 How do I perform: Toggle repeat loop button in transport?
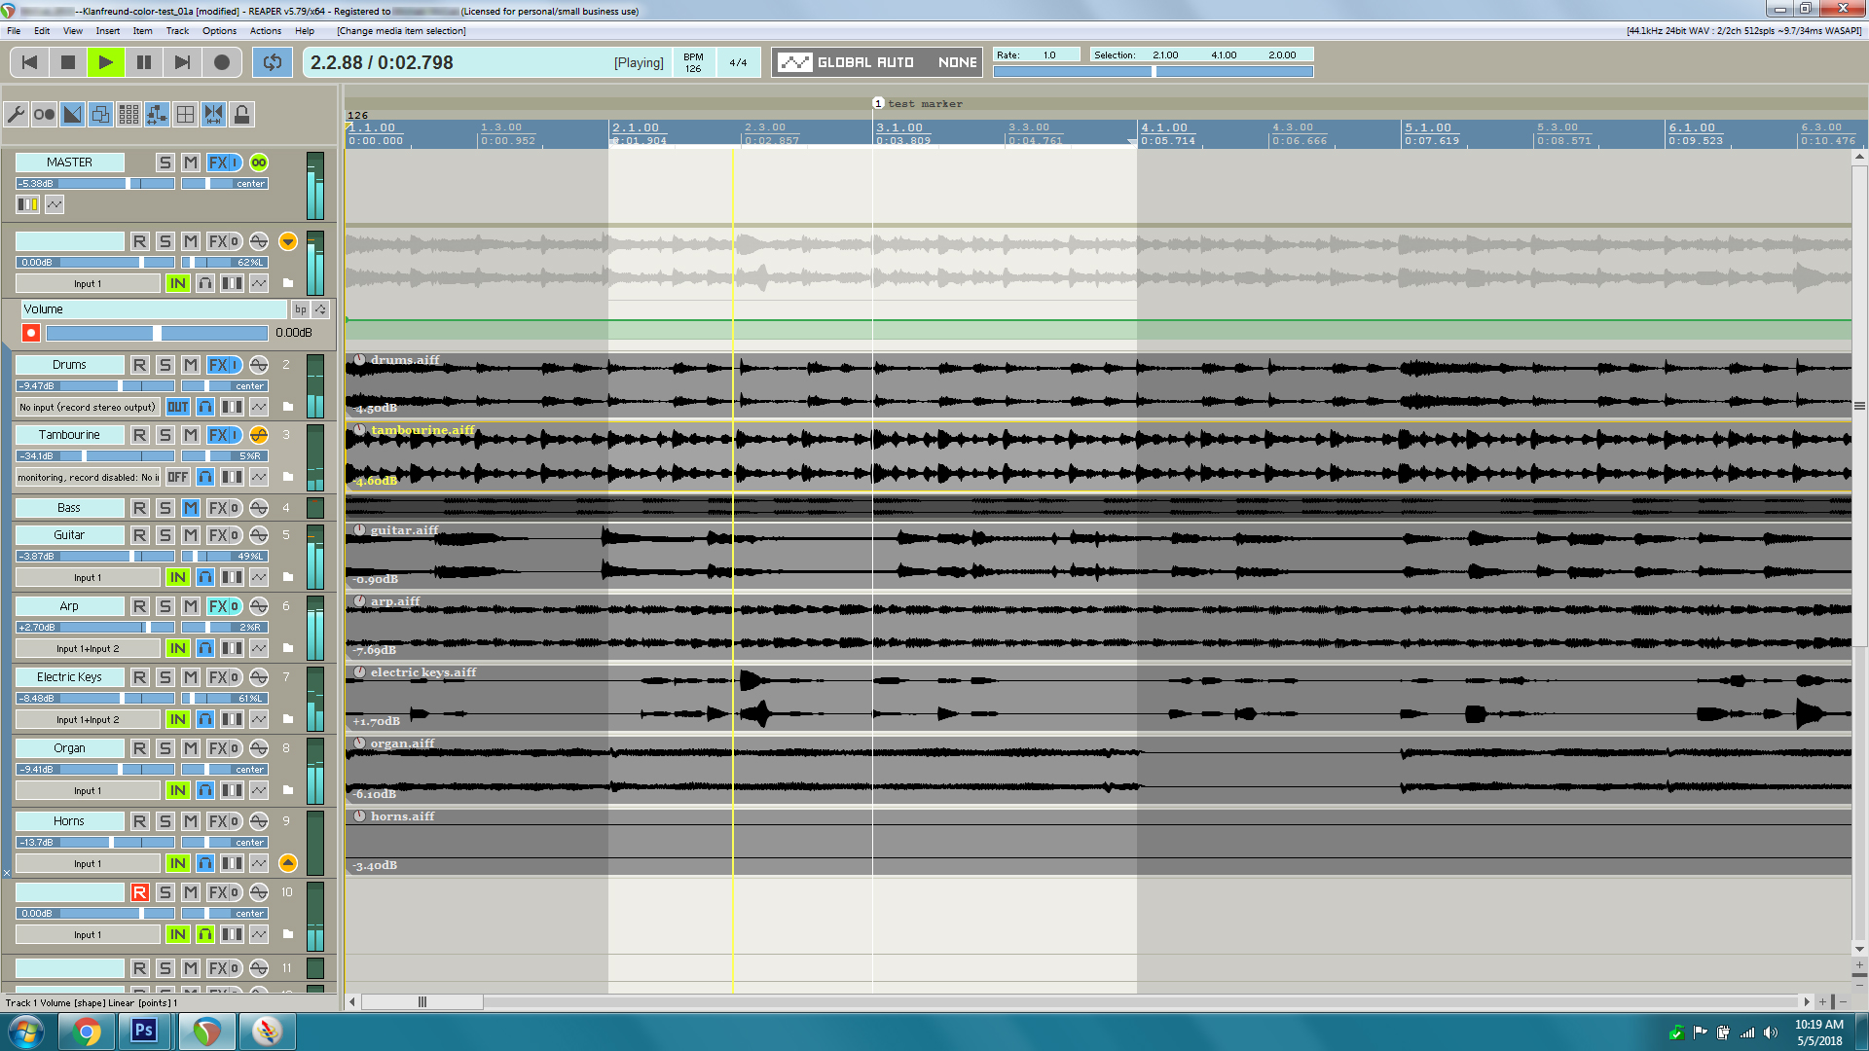pyautogui.click(x=273, y=62)
